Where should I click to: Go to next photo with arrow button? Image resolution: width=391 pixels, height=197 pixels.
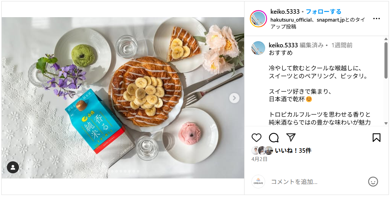(x=234, y=98)
